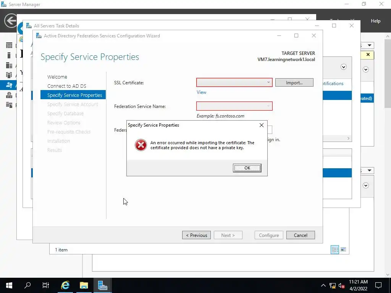This screenshot has height=293, width=391.
Task: Dismiss the error with the OK button
Action: [x=247, y=168]
